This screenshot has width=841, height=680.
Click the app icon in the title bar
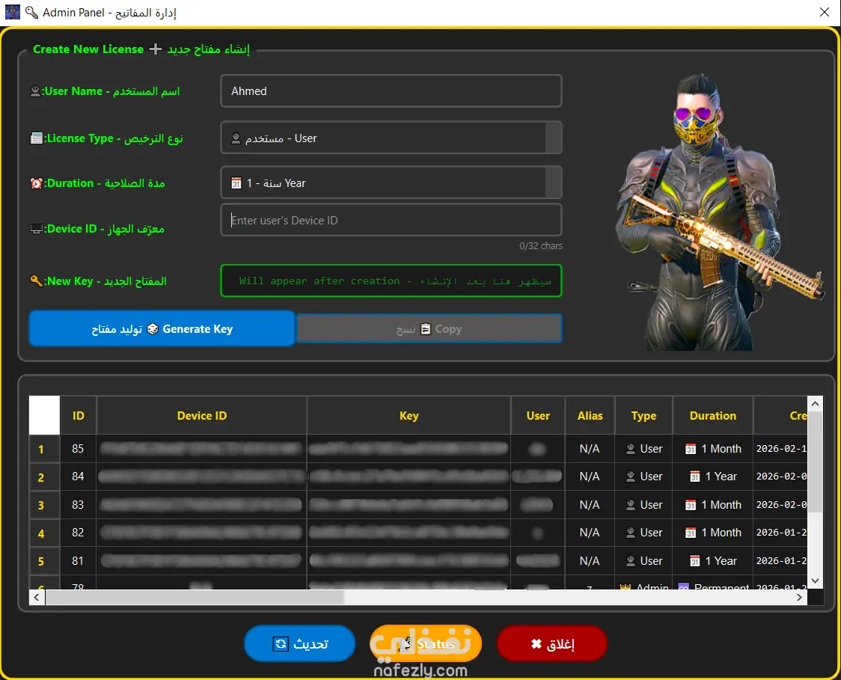[x=12, y=12]
